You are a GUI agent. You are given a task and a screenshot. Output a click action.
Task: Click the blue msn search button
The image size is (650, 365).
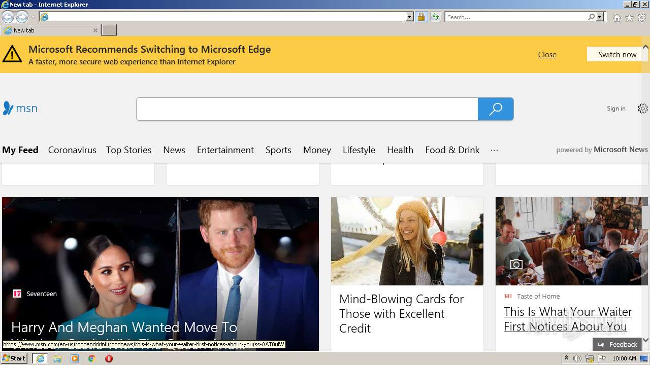pyautogui.click(x=496, y=109)
